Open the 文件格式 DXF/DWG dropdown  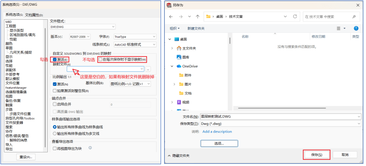[83, 27]
